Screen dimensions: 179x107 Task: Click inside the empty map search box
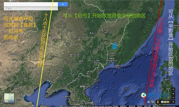(31, 4)
